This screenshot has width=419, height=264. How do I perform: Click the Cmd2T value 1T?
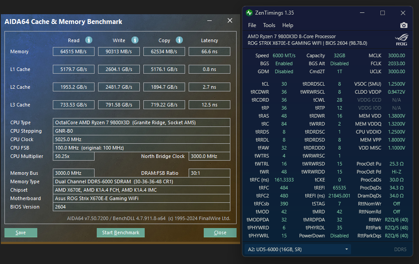point(340,71)
